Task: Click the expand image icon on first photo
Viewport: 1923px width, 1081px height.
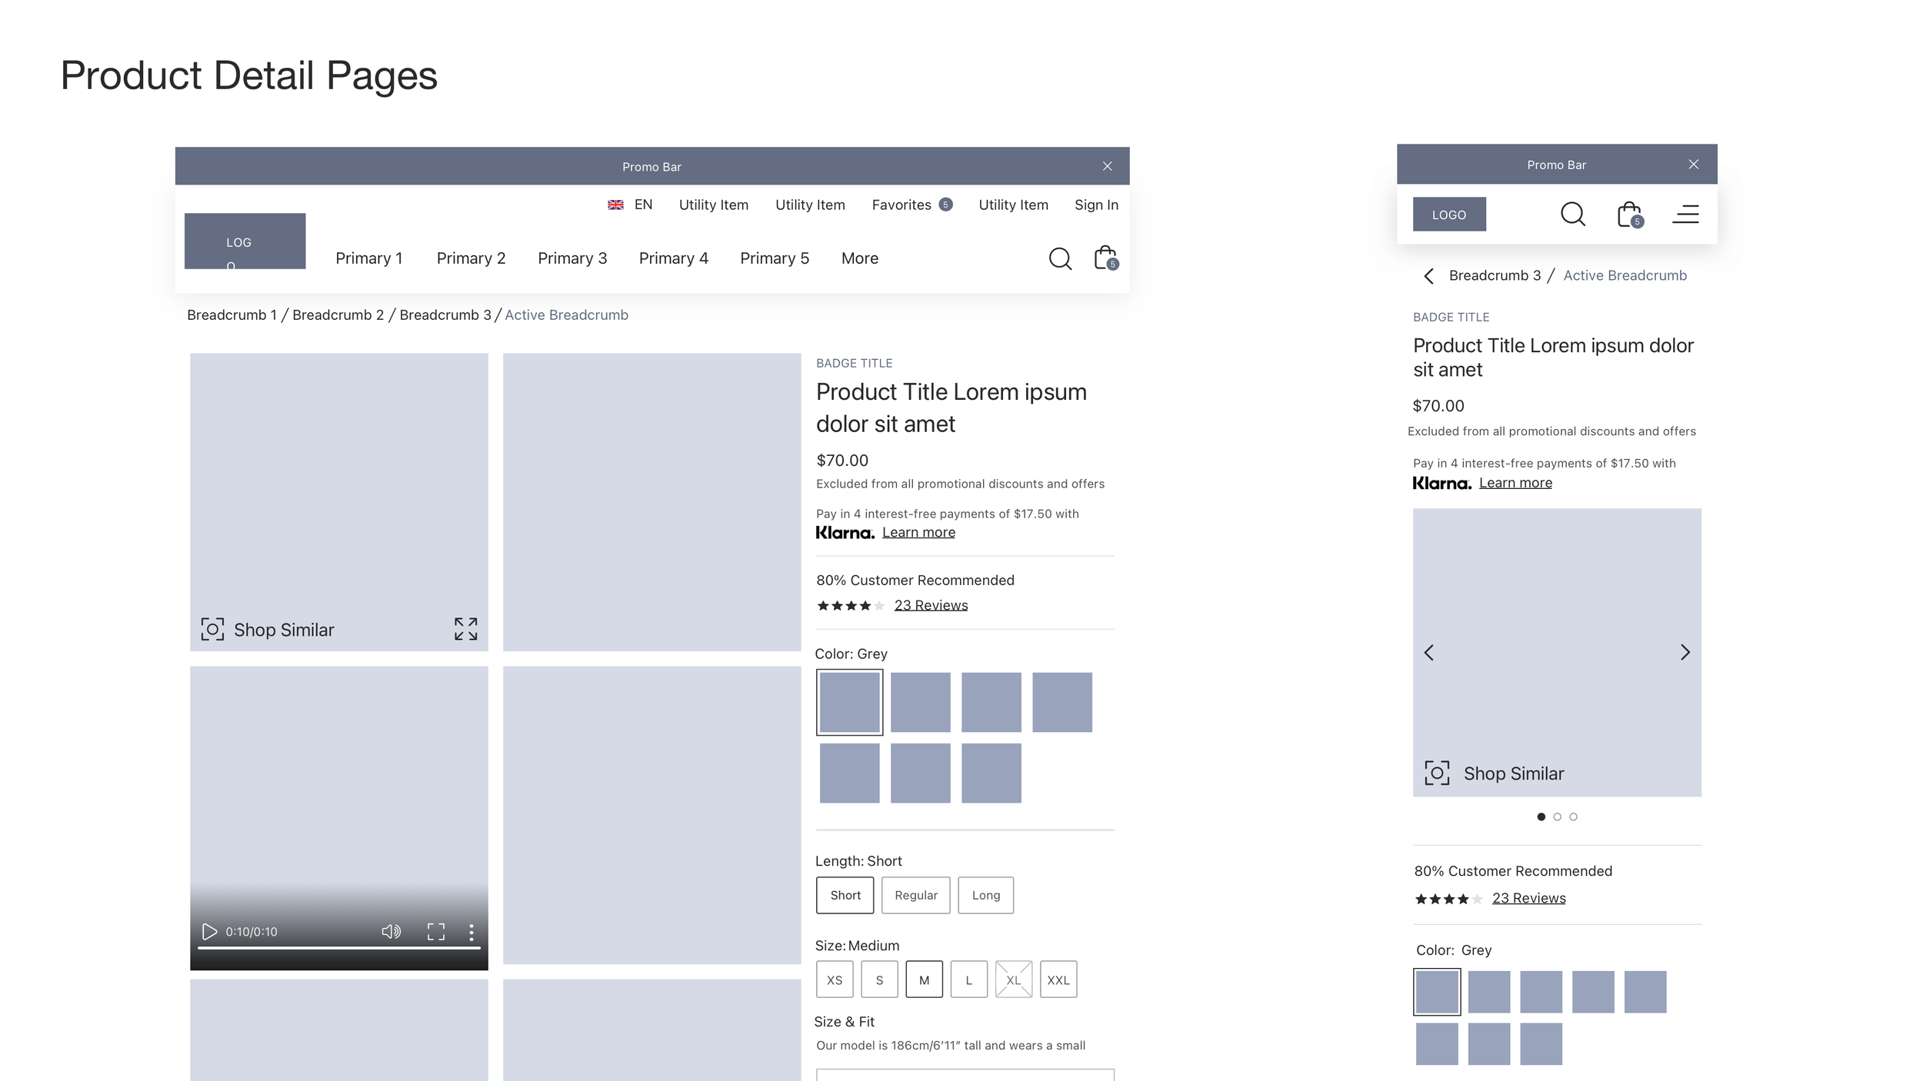Action: (465, 629)
